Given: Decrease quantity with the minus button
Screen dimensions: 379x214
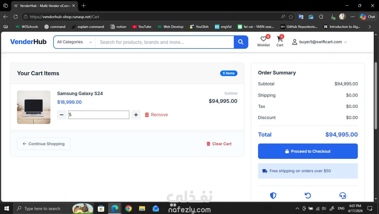Looking at the screenshot, I should 62,115.
